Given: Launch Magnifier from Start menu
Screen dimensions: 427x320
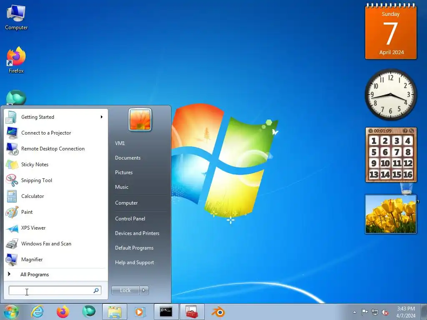Looking at the screenshot, I should pyautogui.click(x=56, y=259).
